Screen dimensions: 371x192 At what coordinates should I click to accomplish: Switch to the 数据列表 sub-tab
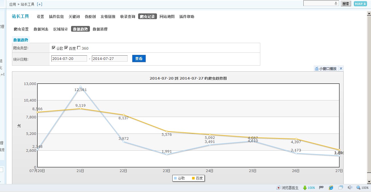(x=41, y=29)
